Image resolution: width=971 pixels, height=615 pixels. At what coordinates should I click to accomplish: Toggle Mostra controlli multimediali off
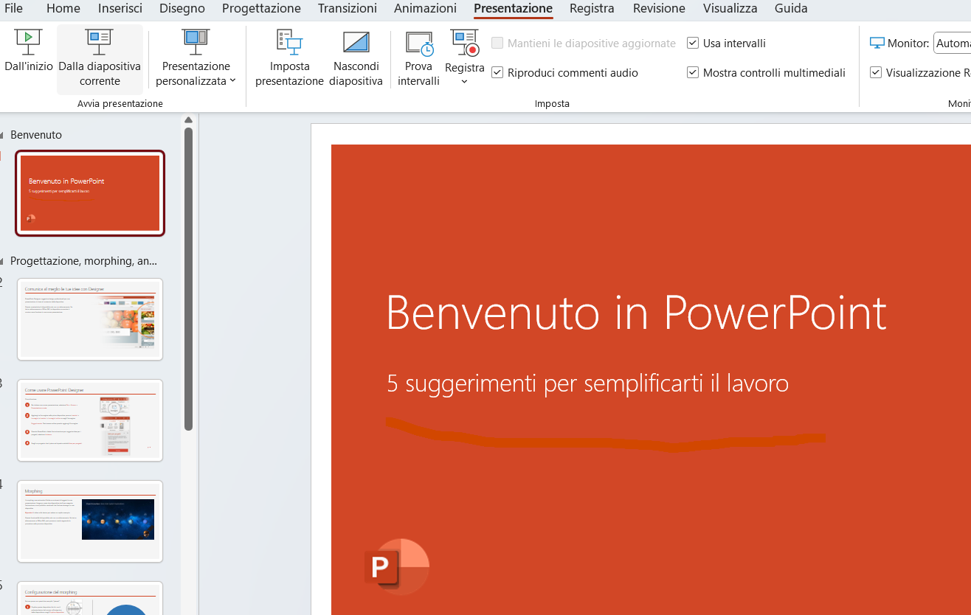pos(693,72)
